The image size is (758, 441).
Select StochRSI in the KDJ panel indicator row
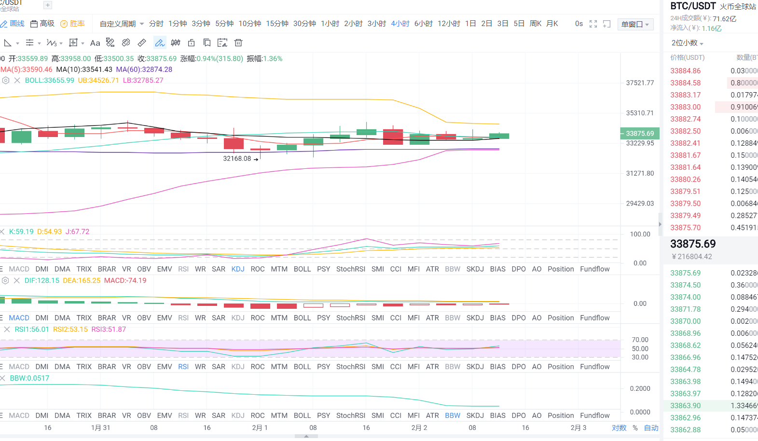click(351, 269)
